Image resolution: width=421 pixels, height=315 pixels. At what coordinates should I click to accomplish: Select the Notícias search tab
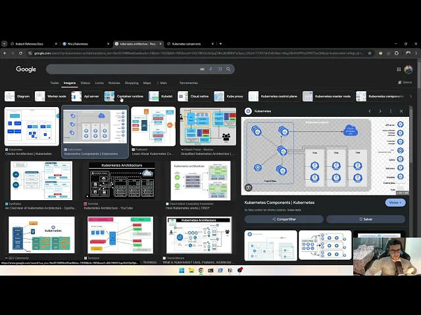pyautogui.click(x=114, y=83)
